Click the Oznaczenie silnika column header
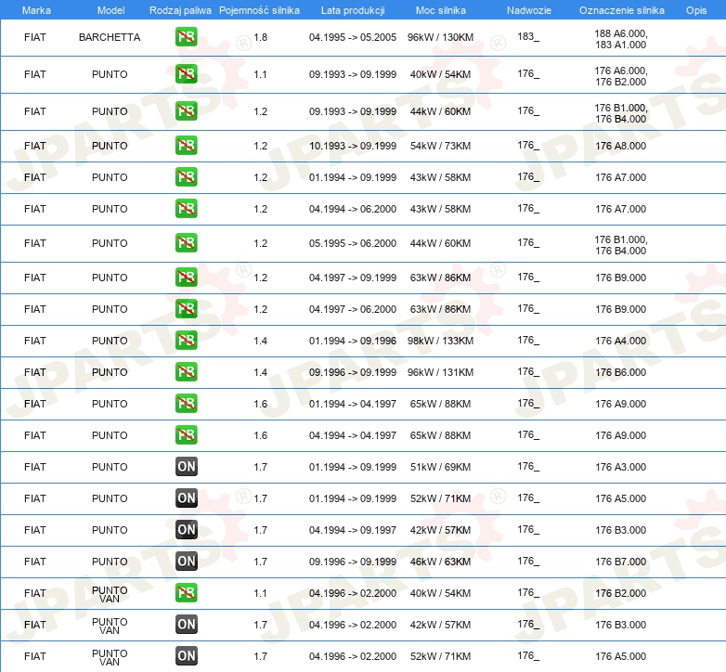 coord(622,10)
